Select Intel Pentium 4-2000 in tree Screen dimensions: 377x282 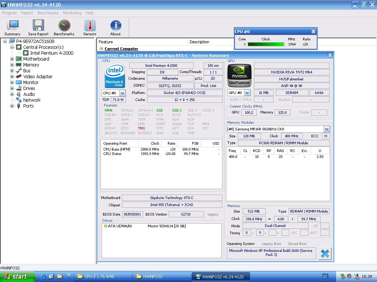52,53
